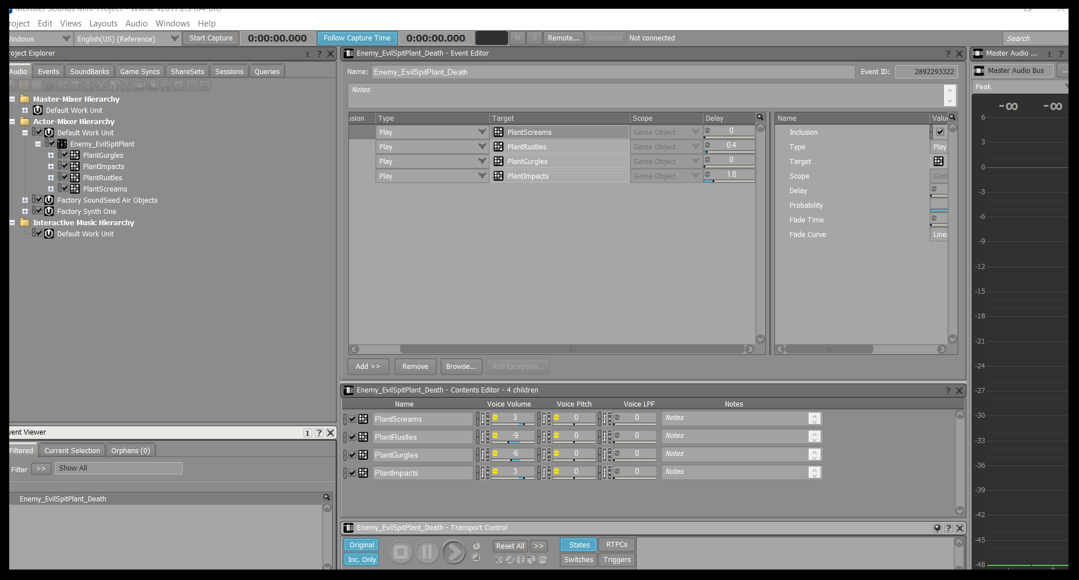Image resolution: width=1079 pixels, height=580 pixels.
Task: Click the PlantScreams container icon in Project Explorer
Action: pyautogui.click(x=75, y=189)
